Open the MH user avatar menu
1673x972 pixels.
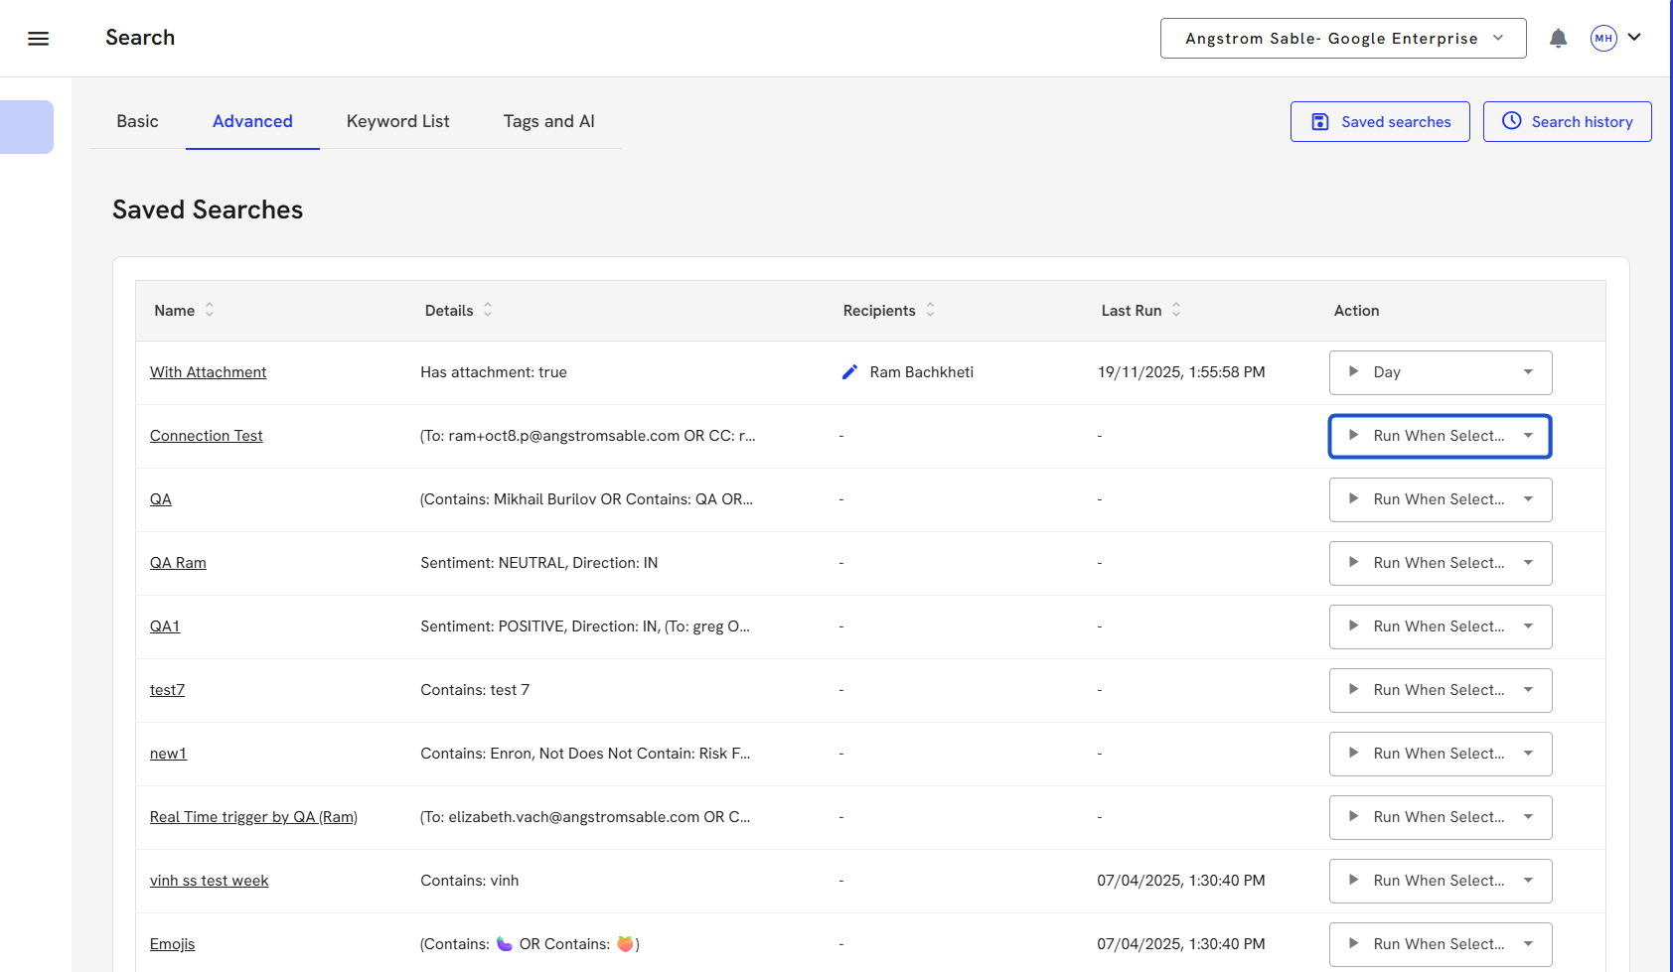click(1603, 39)
